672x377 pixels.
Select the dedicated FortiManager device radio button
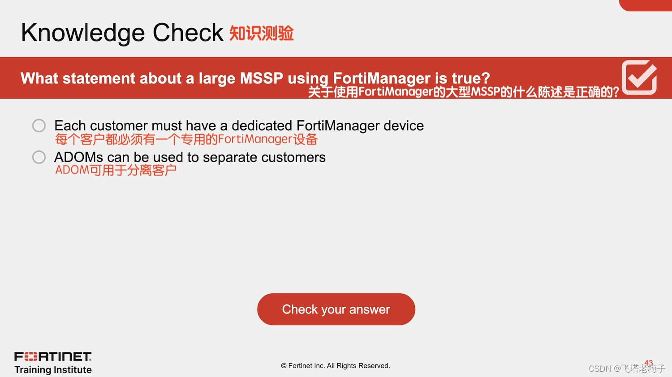tap(39, 126)
